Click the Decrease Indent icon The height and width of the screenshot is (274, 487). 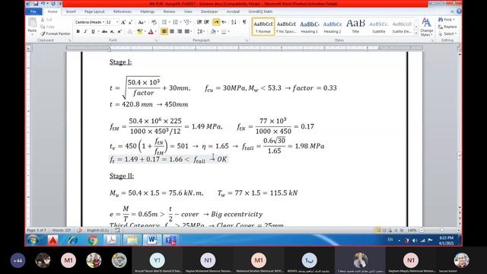coord(199,22)
